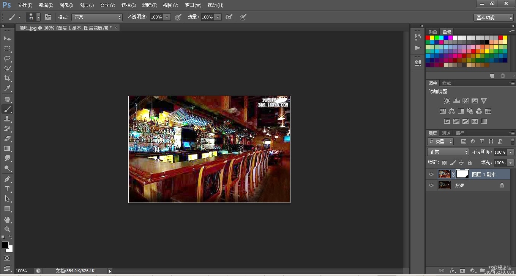Image resolution: width=516 pixels, height=276 pixels.
Task: Add Levels adjustment layer
Action: [456, 101]
